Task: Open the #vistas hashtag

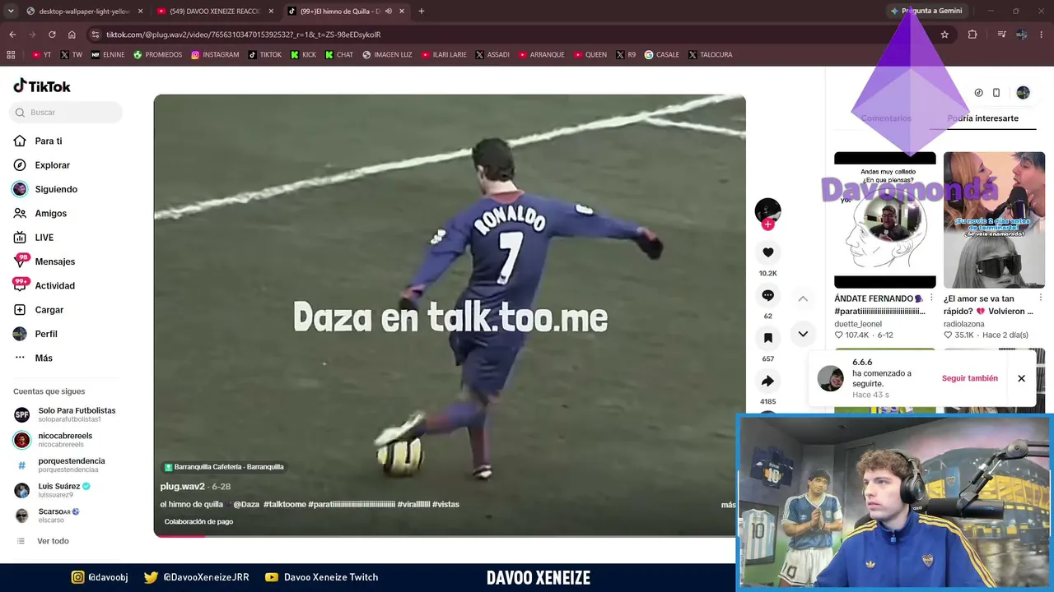Action: click(445, 504)
